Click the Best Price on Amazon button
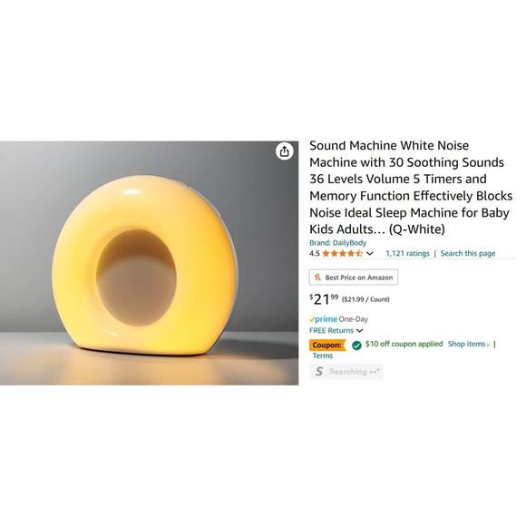 tap(354, 278)
